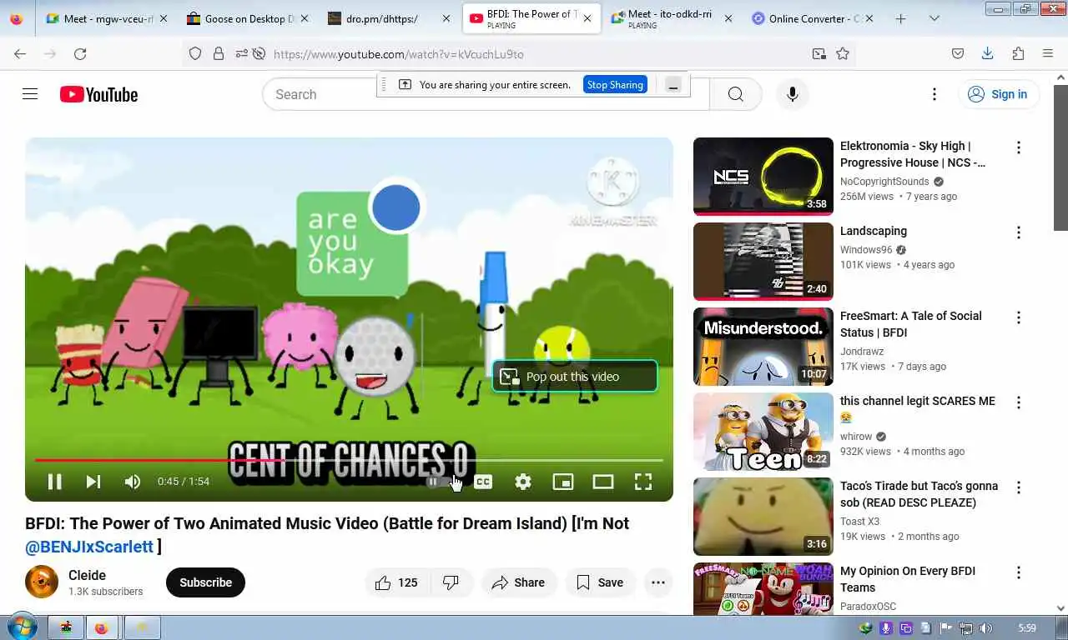Viewport: 1068px width, 640px height.
Task: Like the video with thumbs up
Action: 396,582
